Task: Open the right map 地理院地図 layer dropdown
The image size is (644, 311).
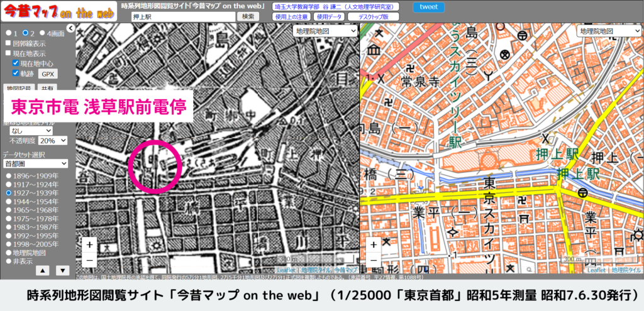Action: click(x=608, y=31)
